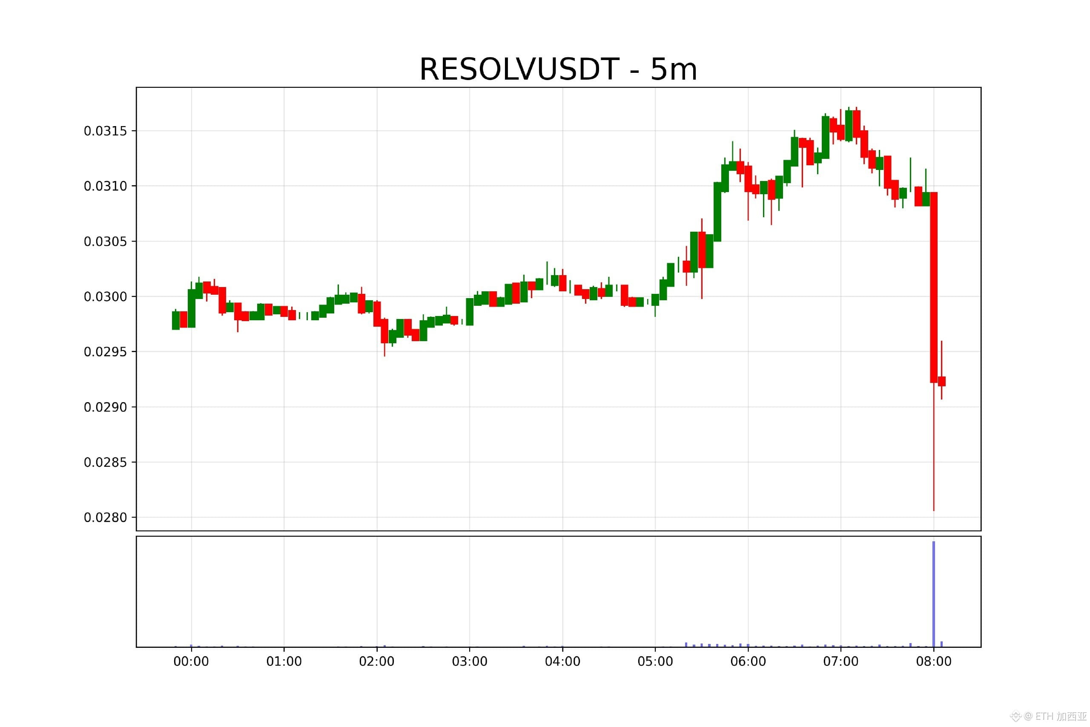The image size is (1090, 727).
Task: Click the chart title "RESOLVUSDT - 5m"
Action: [x=558, y=69]
